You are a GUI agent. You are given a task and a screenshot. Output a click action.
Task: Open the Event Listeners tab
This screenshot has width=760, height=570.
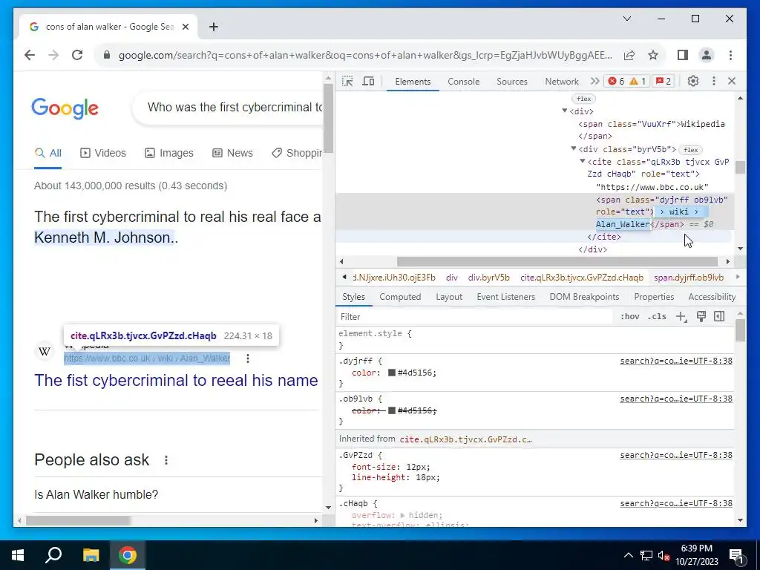(505, 297)
